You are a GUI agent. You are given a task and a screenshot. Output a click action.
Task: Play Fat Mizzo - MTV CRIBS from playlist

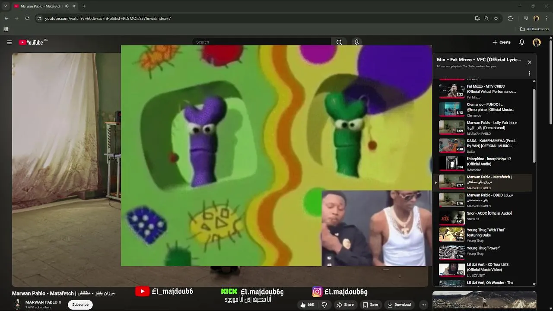click(x=483, y=91)
